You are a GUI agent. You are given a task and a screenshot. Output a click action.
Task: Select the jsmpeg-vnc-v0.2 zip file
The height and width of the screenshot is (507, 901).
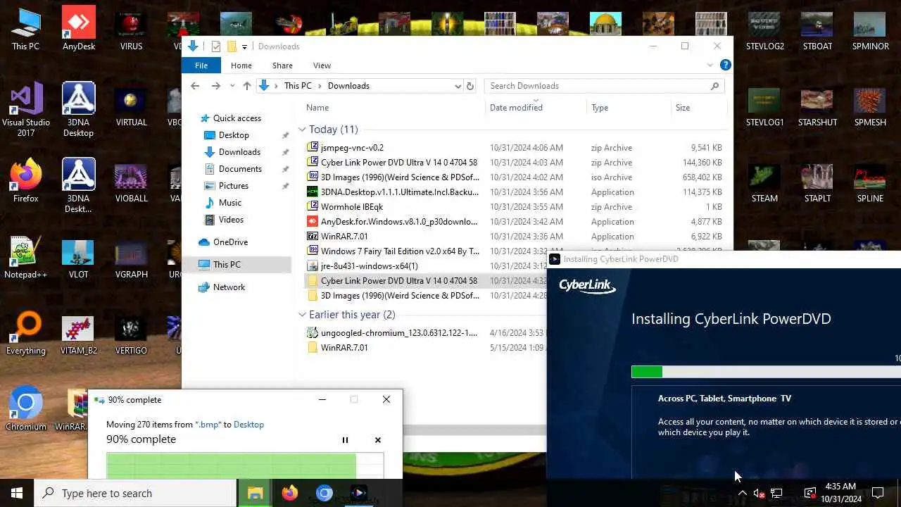[x=352, y=148]
